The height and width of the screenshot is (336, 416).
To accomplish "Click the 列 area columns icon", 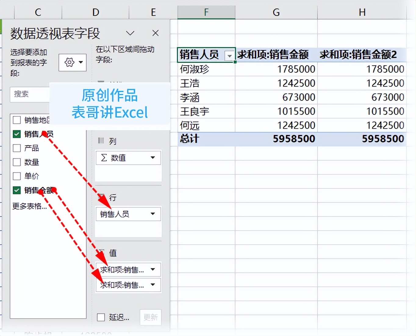I will (x=101, y=141).
